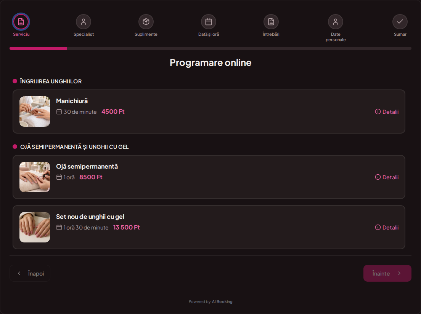Select the Sumar checkmark step icon
The height and width of the screenshot is (314, 421).
point(400,22)
